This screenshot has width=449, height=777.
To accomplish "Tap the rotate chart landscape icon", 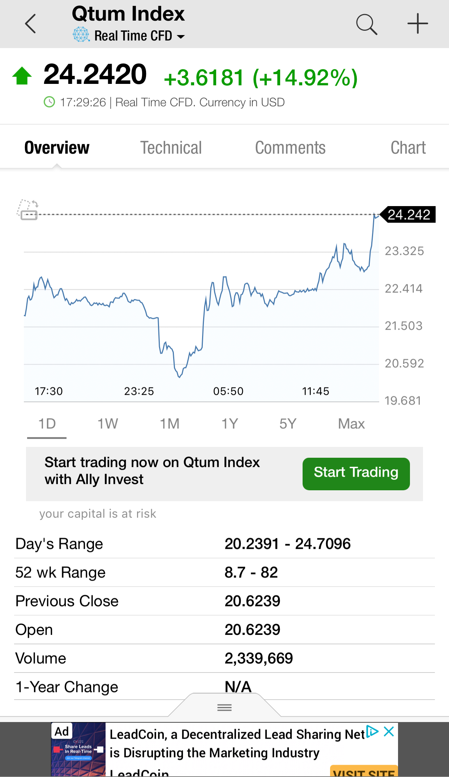I will tap(28, 210).
